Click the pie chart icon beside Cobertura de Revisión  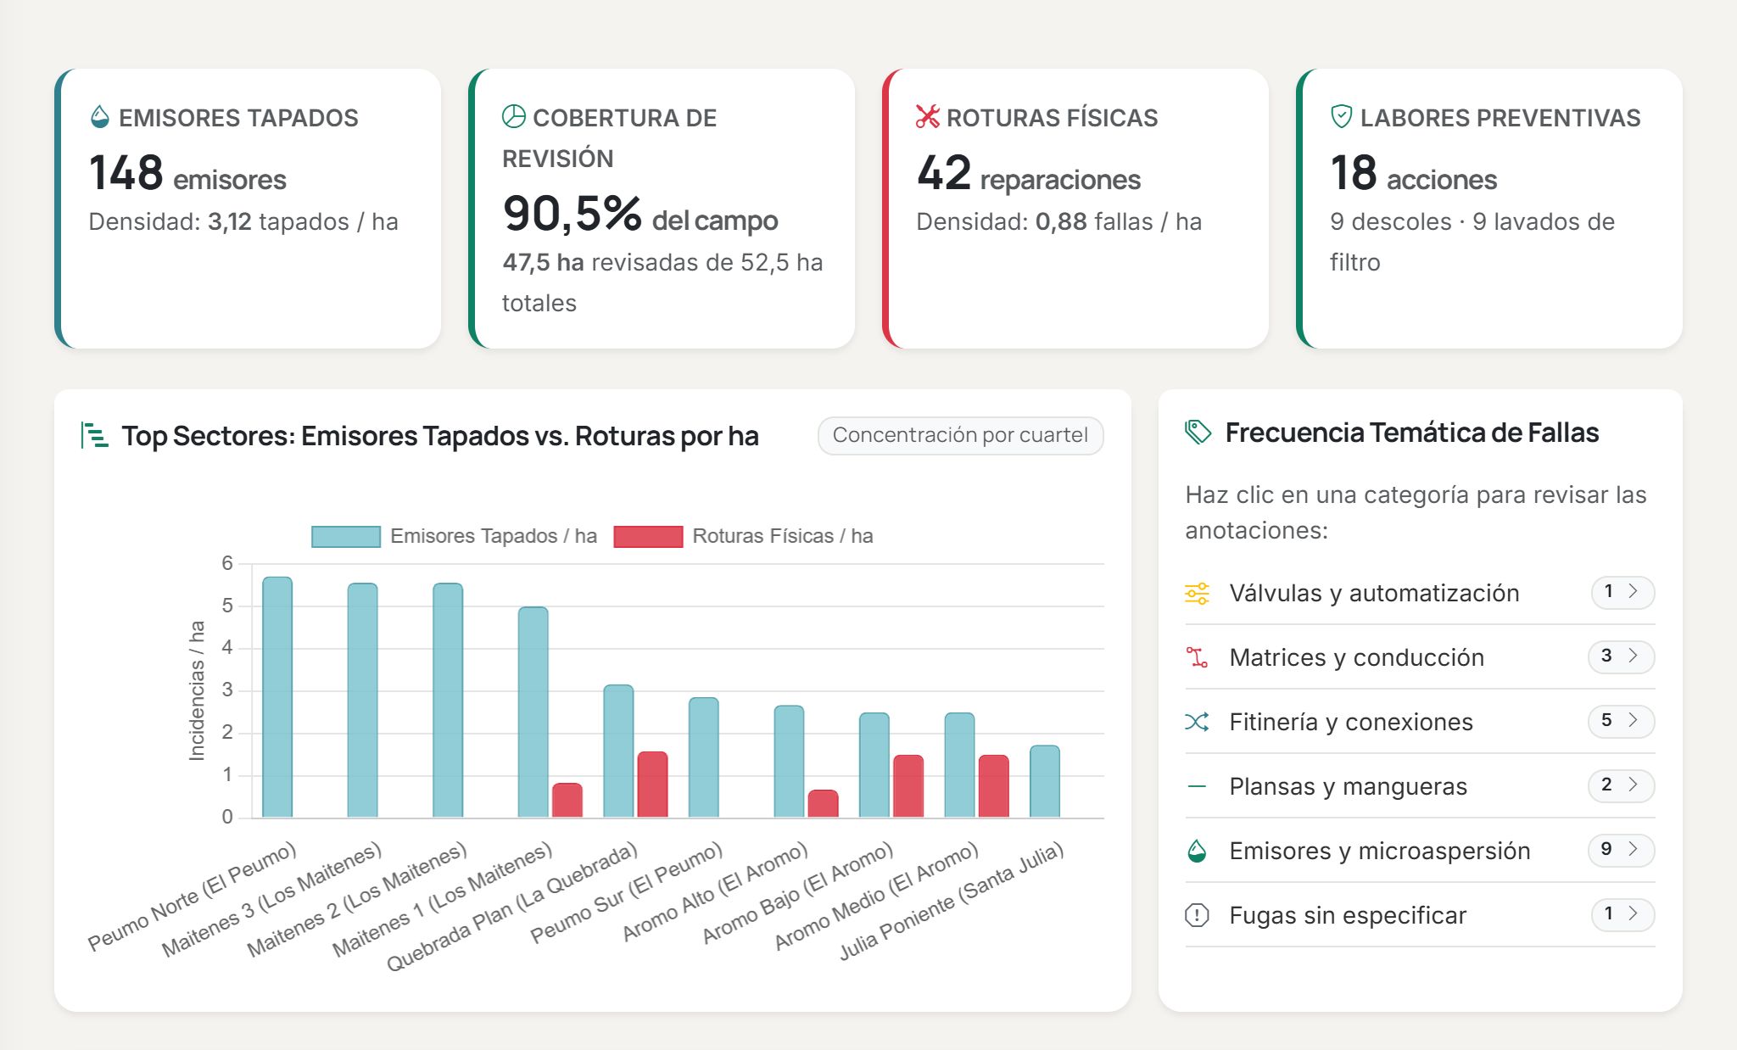(x=513, y=117)
